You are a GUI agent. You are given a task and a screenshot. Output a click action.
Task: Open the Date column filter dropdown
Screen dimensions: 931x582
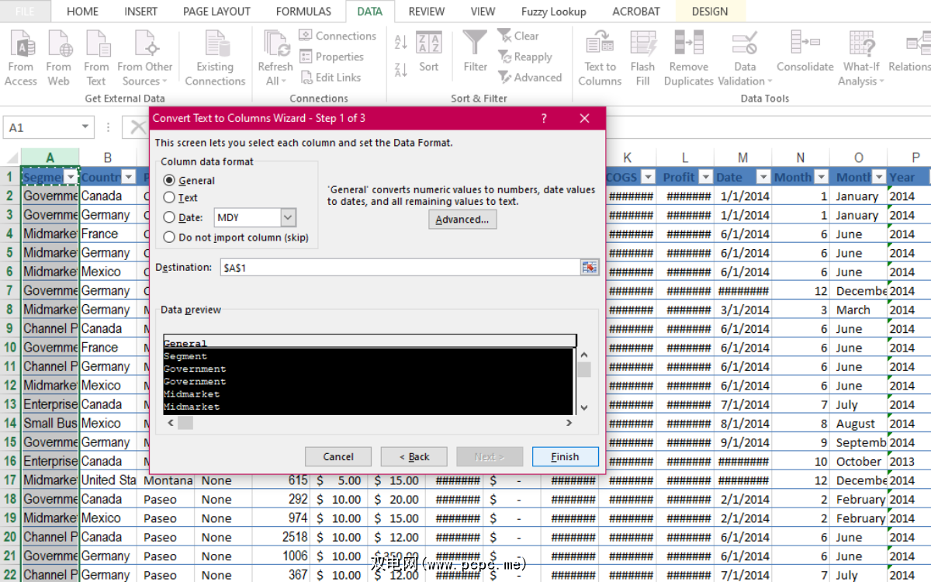tap(763, 178)
